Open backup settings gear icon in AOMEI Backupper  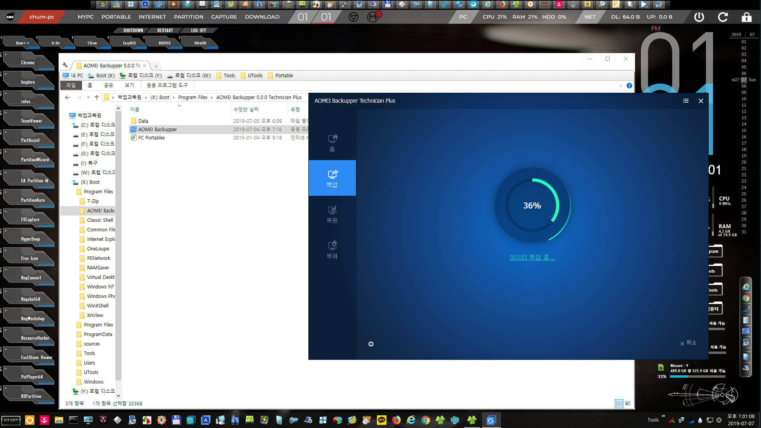click(x=371, y=344)
